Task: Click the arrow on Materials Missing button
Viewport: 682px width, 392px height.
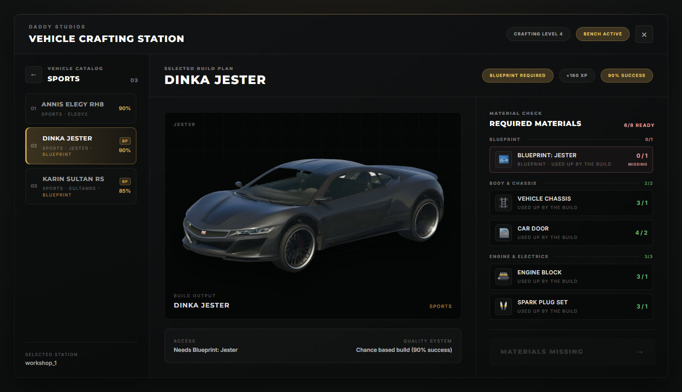Action: point(639,352)
